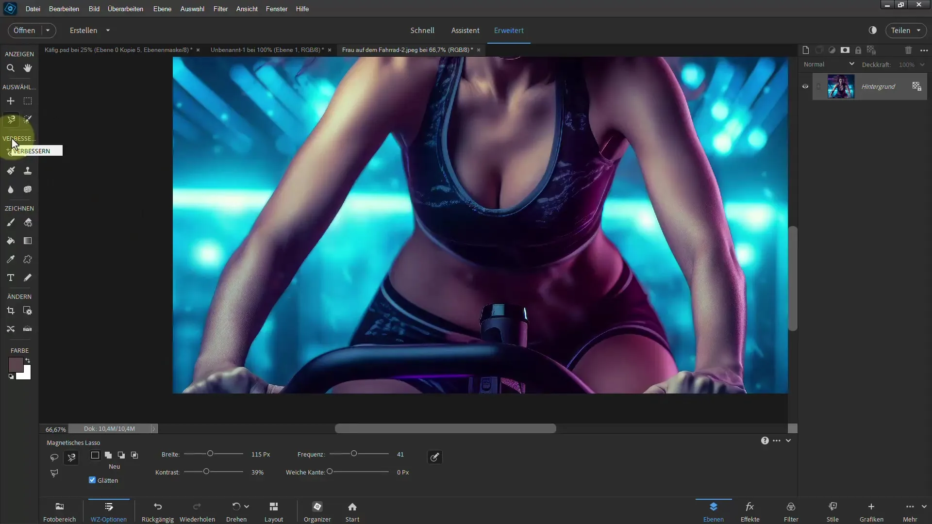Open the Refine Edge button in tool options

435,457
